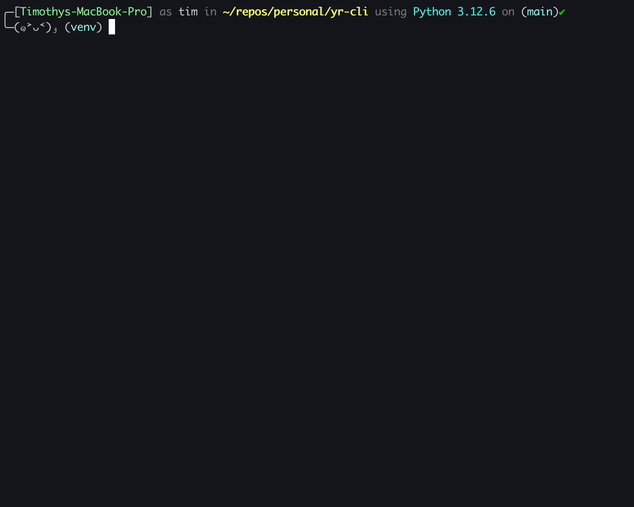
Task: Click the yr-cli folder name in path
Action: (350, 12)
